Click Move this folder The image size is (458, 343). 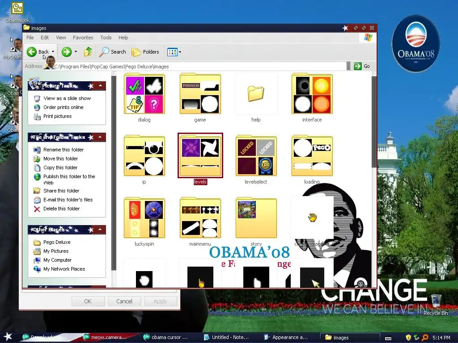60,159
